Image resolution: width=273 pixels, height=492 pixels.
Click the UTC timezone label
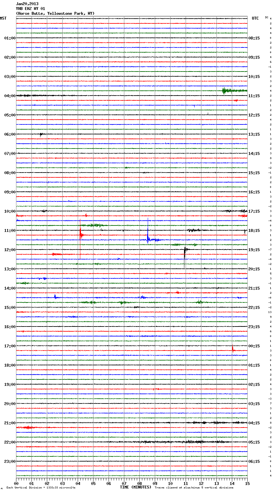pos(255,18)
